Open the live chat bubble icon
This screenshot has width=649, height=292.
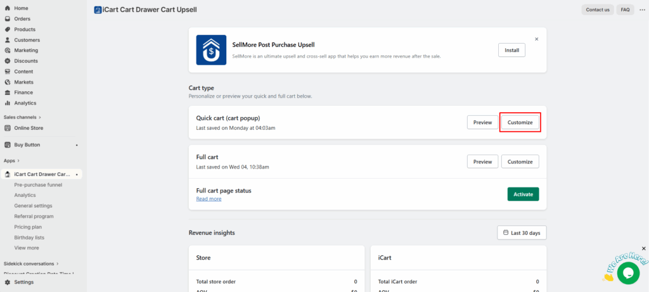(x=628, y=272)
